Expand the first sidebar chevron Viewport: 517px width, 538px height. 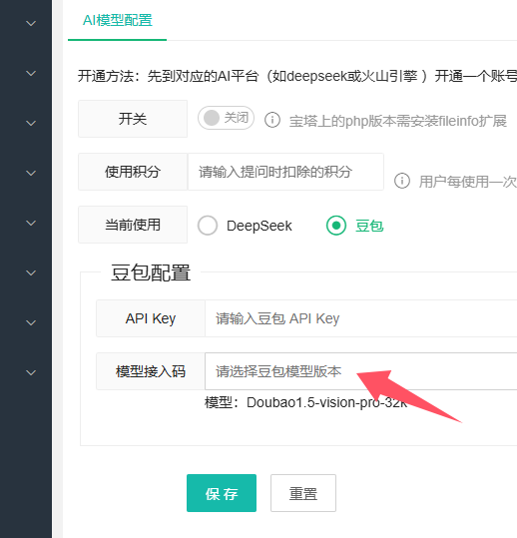tap(31, 23)
